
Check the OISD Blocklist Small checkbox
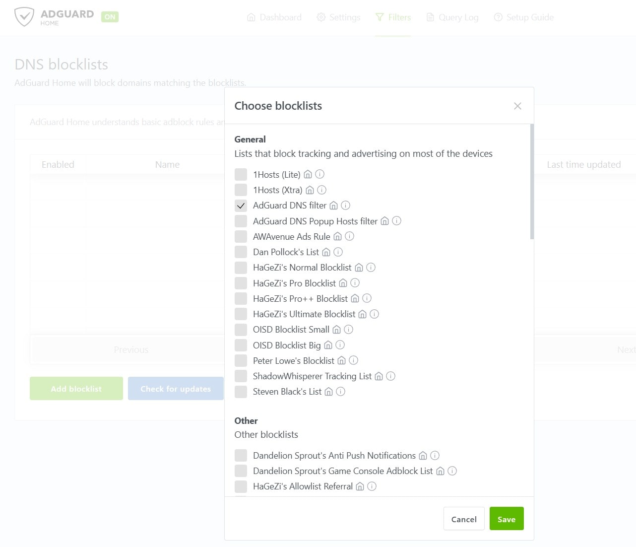(x=241, y=330)
